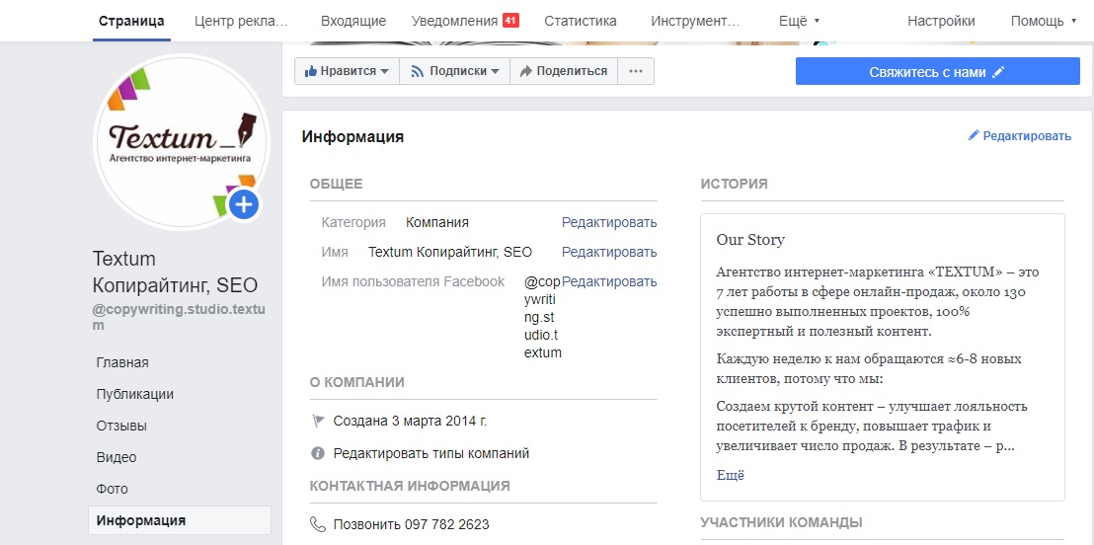
Task: Click the info icon beside Редактировать типы компаний
Action: pyautogui.click(x=318, y=453)
